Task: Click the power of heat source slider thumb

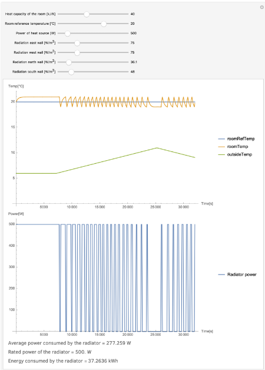Action: (x=68, y=33)
